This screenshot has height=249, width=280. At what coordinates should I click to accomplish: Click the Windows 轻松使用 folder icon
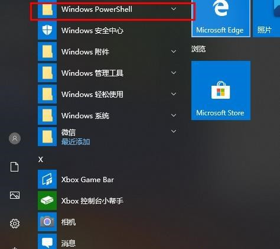(47, 94)
